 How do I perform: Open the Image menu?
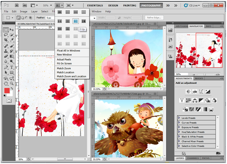tap(24, 11)
